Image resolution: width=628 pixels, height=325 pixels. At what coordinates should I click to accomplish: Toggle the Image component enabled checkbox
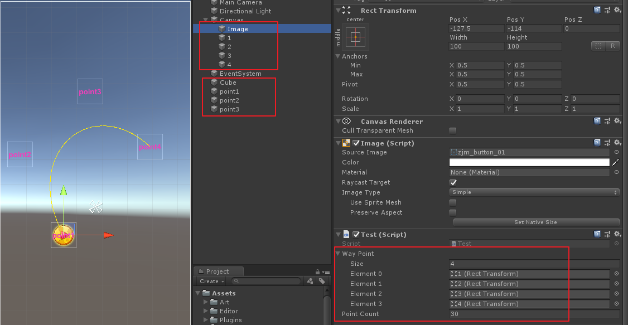(x=356, y=143)
